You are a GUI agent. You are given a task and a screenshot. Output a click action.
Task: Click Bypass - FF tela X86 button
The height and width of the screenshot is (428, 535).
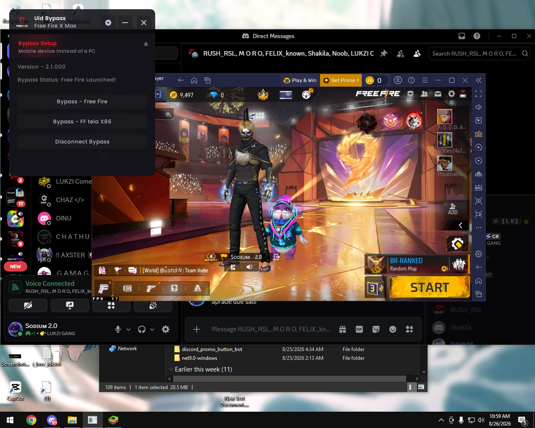click(82, 122)
